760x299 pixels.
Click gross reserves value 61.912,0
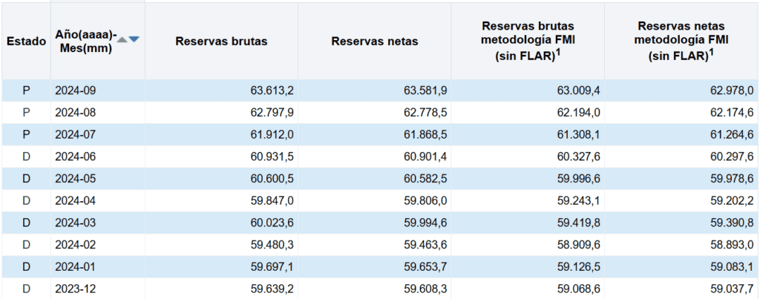pyautogui.click(x=272, y=135)
